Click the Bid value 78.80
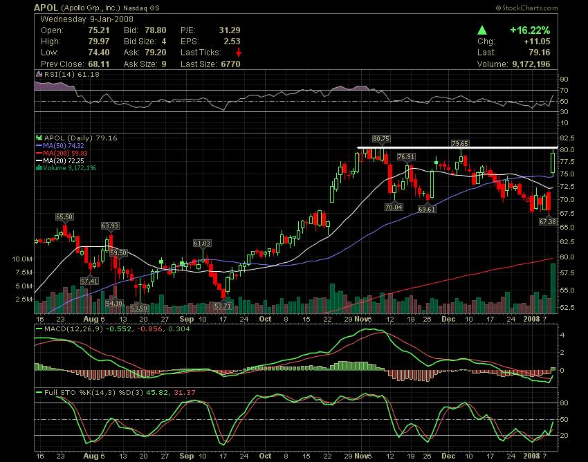Screen dimensions: 588x462 click(155, 30)
